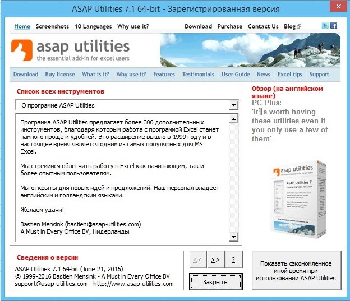Image resolution: width=350 pixels, height=301 pixels.
Task: Click the external link icon beside Blog
Action: 299,26
